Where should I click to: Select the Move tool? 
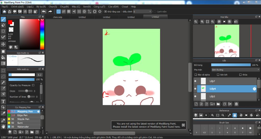tap(3, 44)
